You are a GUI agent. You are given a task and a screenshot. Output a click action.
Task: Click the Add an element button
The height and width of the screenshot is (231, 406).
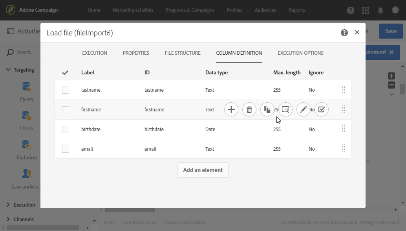[203, 170]
